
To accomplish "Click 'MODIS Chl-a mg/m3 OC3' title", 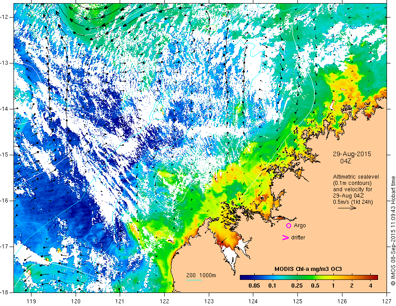I will coord(308,269).
